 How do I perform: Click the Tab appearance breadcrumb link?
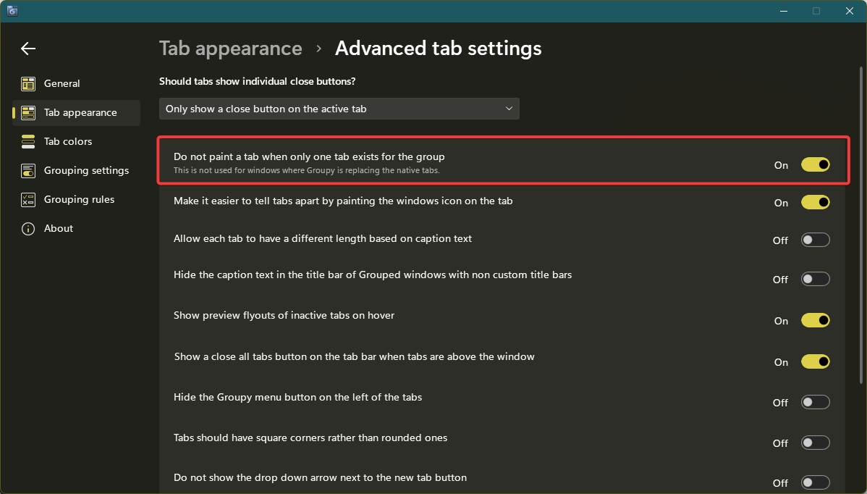pos(230,49)
